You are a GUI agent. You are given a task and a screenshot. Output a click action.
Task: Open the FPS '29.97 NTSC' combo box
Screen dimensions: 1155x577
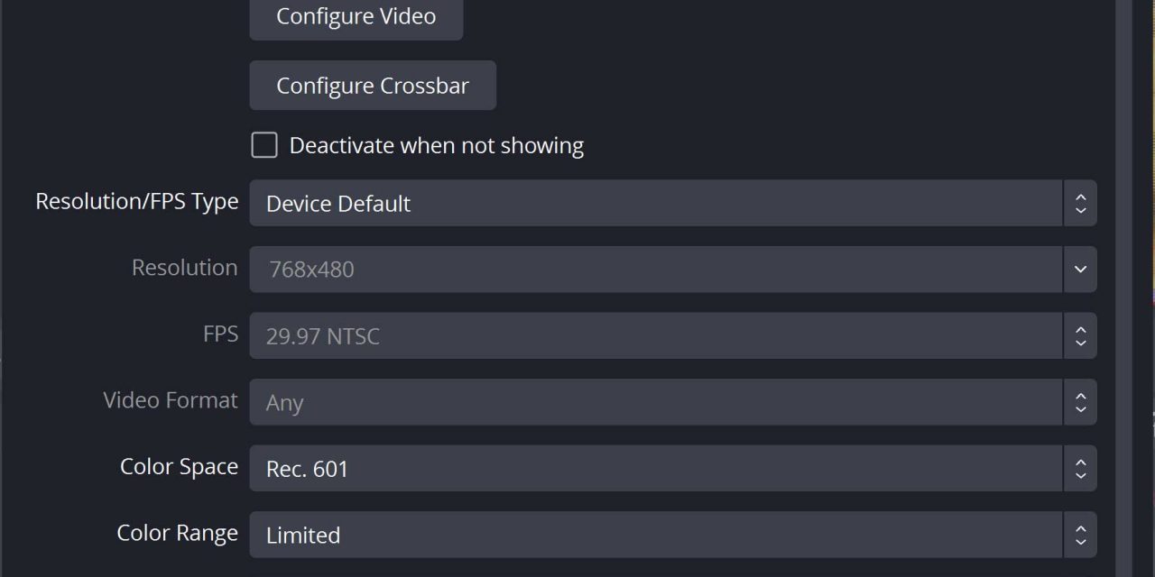pyautogui.click(x=655, y=336)
